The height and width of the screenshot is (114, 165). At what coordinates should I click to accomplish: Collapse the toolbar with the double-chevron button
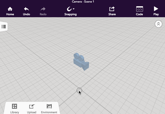click(x=158, y=24)
